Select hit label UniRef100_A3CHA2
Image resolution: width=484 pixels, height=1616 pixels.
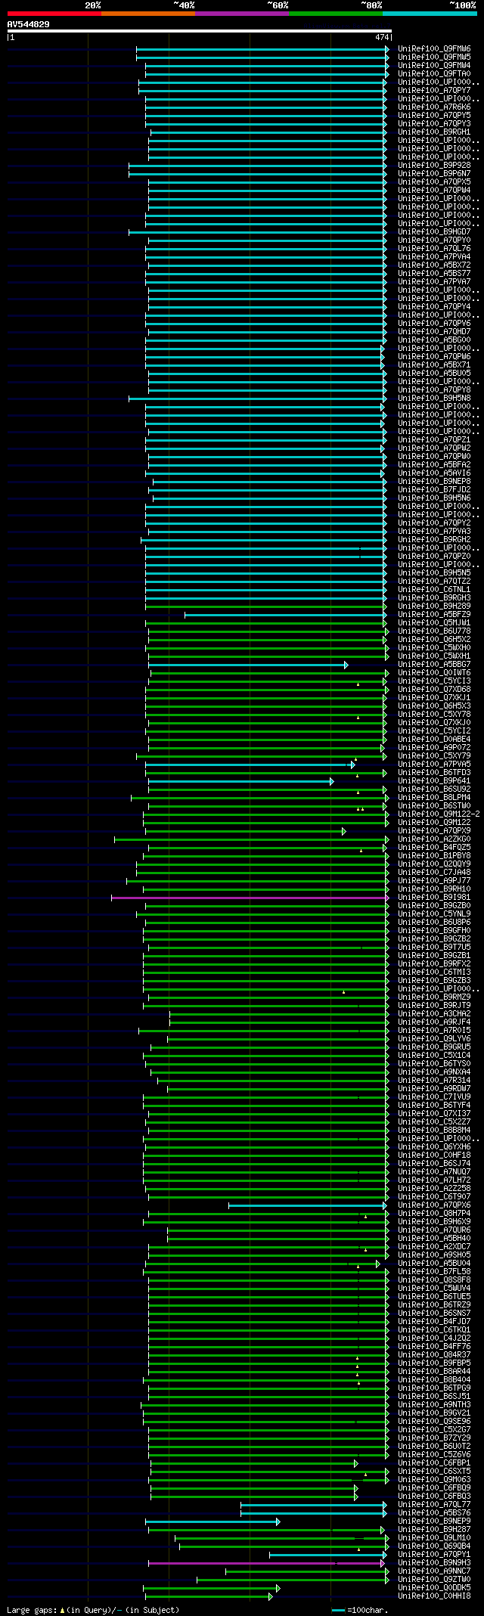point(434,1014)
